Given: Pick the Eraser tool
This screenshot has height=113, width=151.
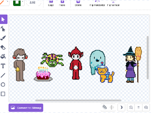Looking at the screenshot, I should [x=3, y=47].
